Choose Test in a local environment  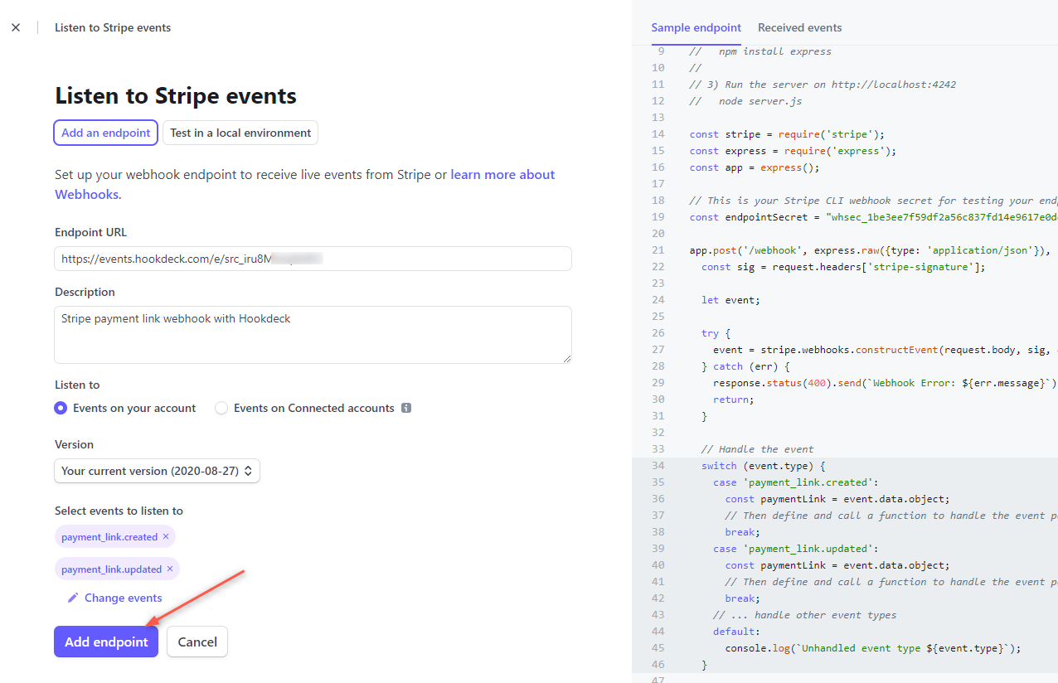240,133
